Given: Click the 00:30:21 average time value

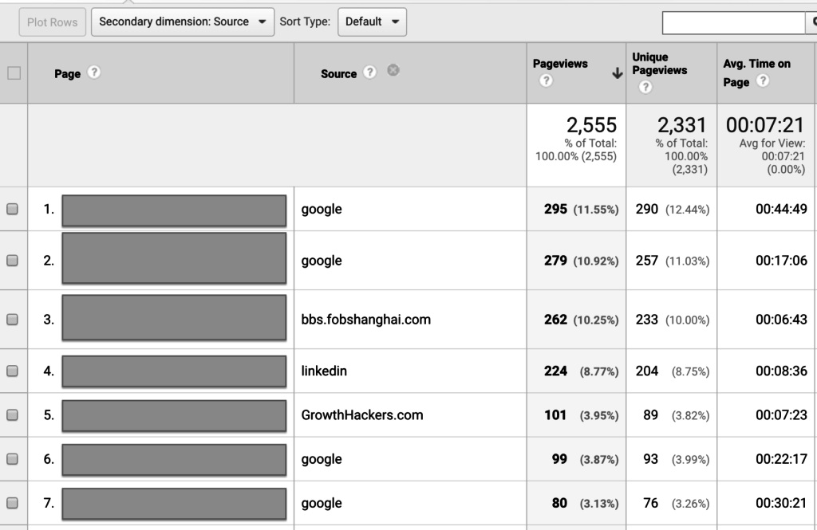Looking at the screenshot, I should 782,503.
